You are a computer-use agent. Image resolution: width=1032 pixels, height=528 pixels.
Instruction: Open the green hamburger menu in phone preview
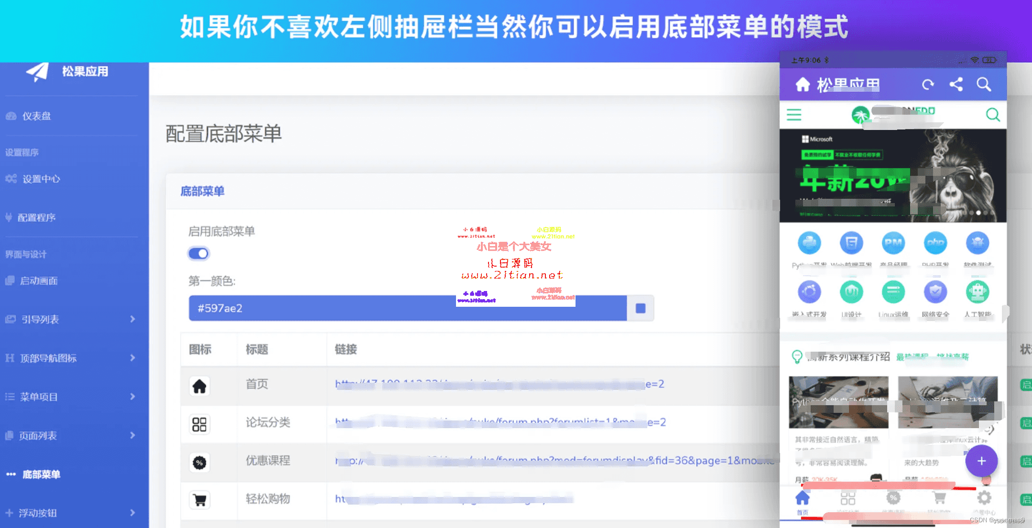click(x=794, y=115)
